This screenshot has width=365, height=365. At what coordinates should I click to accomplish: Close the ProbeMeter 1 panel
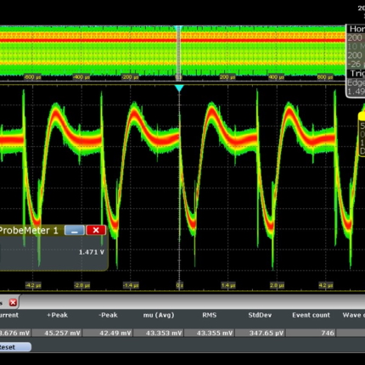tap(96, 230)
